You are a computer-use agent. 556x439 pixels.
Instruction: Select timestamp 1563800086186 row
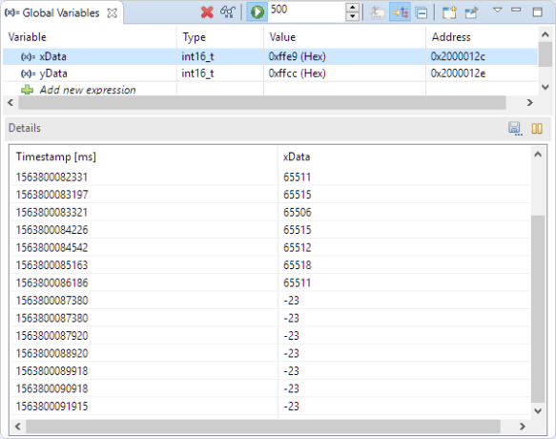[270, 282]
